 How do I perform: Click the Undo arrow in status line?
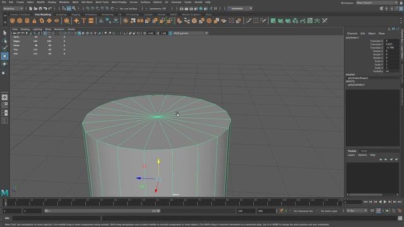tap(45, 8)
